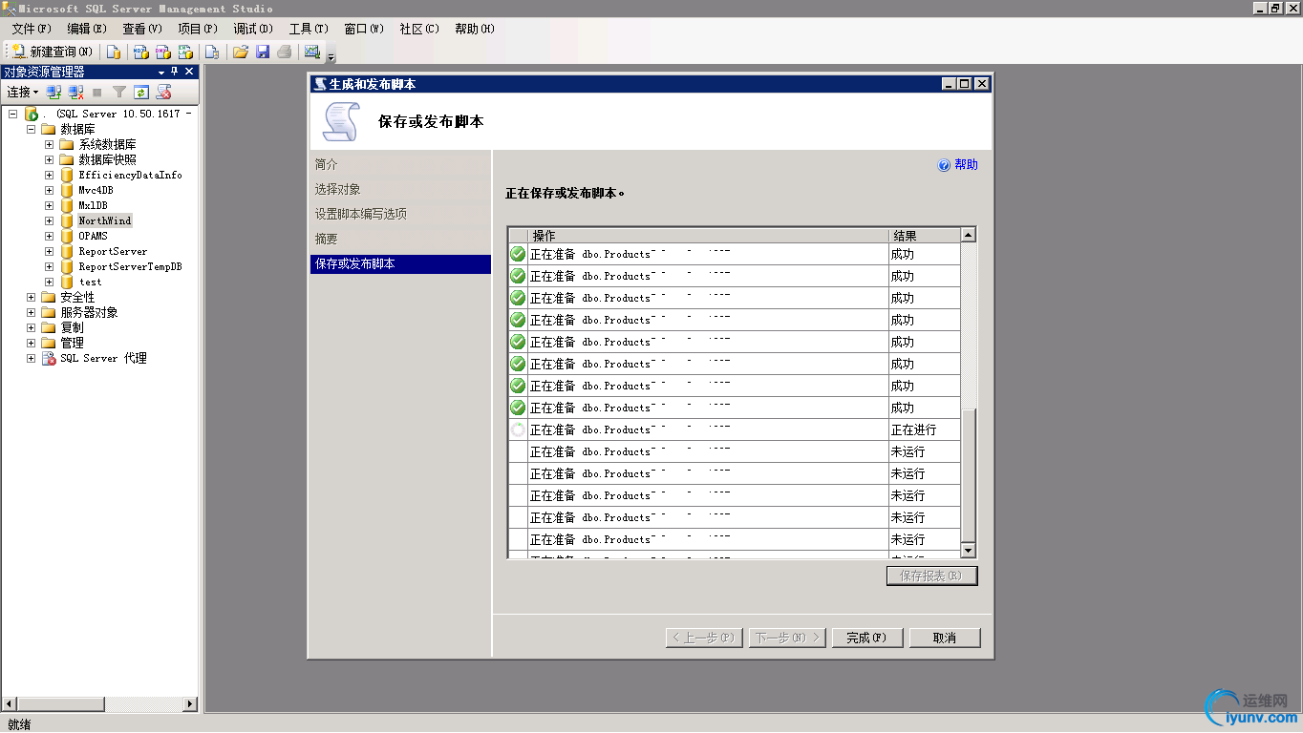The height and width of the screenshot is (733, 1303).
Task: Expand the 安全性 folder
Action: point(31,297)
